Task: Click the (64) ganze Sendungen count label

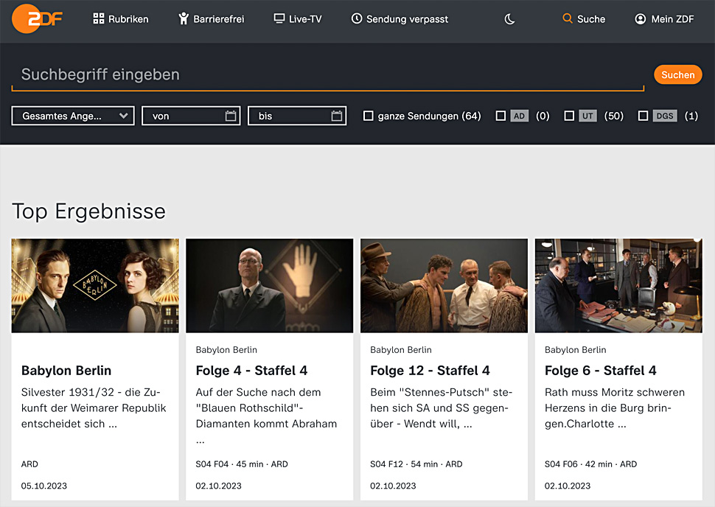Action: tap(471, 116)
